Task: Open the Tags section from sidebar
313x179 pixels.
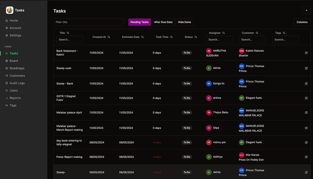Action: point(13,105)
